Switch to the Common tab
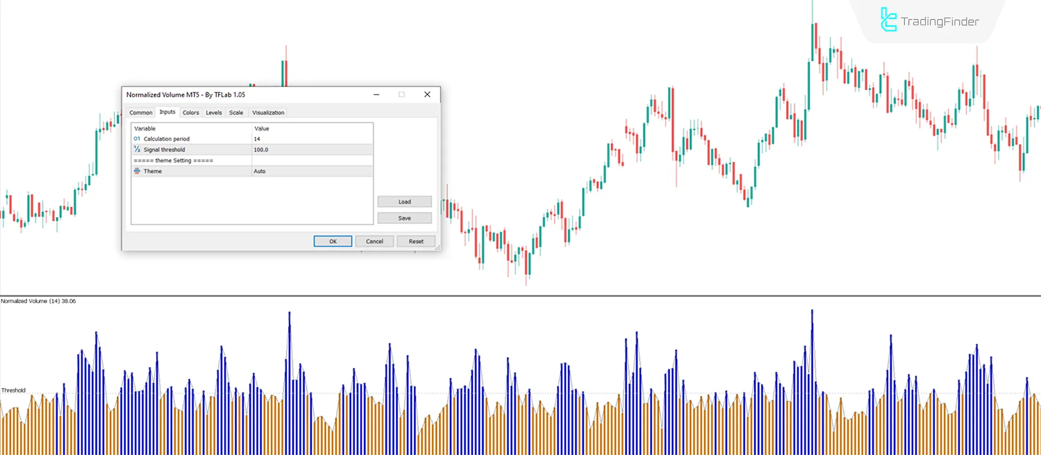 (140, 113)
